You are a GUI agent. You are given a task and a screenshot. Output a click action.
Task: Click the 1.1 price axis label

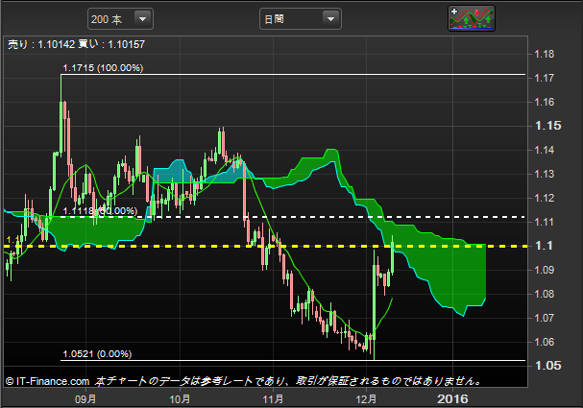[x=544, y=246]
